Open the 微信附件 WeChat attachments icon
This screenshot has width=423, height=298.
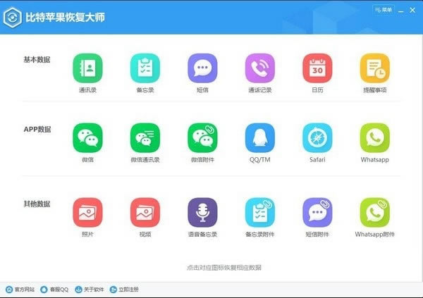[202, 138]
